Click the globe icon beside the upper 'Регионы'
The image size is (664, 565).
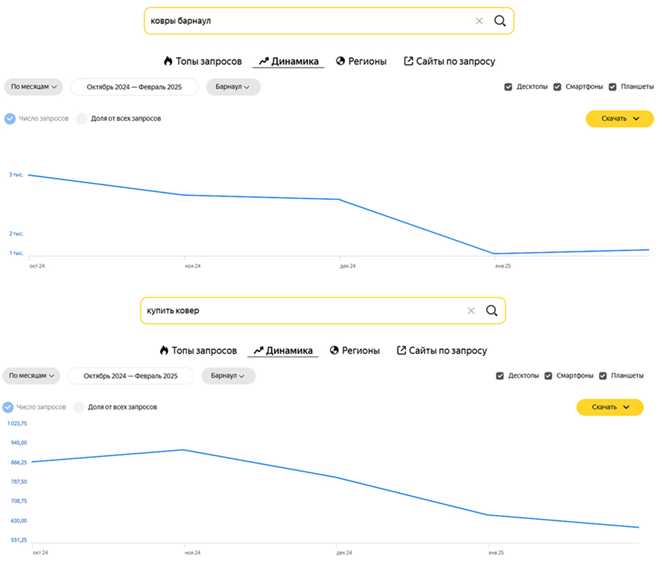click(x=340, y=62)
